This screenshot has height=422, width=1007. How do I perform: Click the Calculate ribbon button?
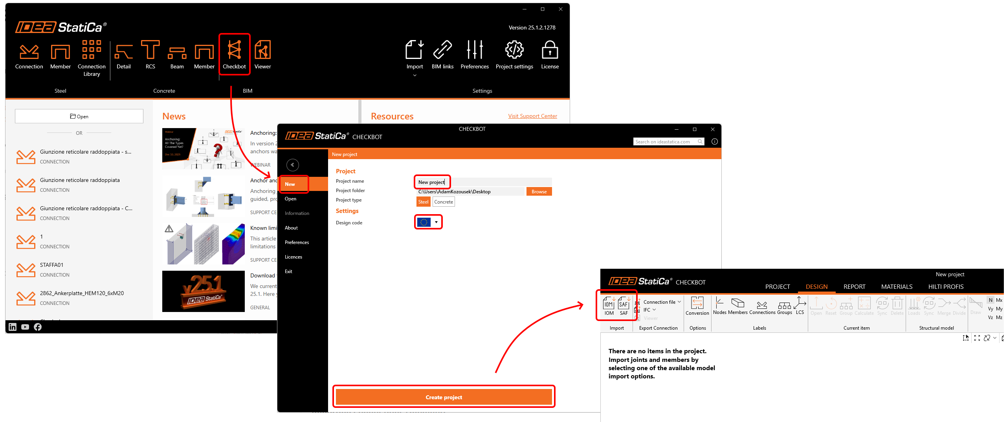point(864,306)
